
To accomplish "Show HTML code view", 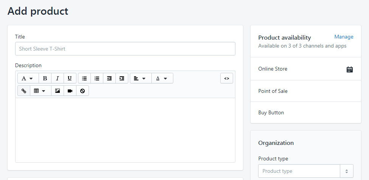I will click(227, 78).
